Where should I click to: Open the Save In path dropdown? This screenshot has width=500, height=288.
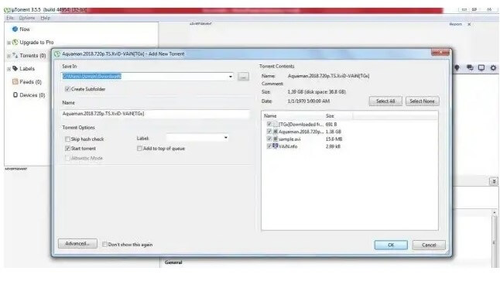click(x=230, y=77)
